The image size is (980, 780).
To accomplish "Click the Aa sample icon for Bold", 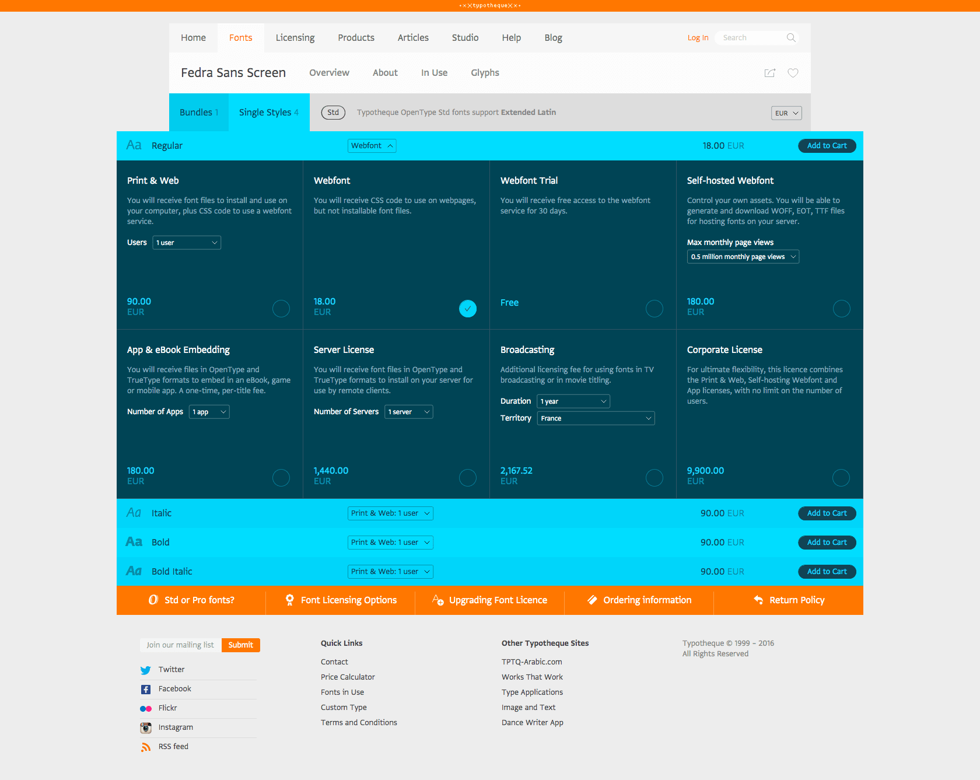I will 134,542.
